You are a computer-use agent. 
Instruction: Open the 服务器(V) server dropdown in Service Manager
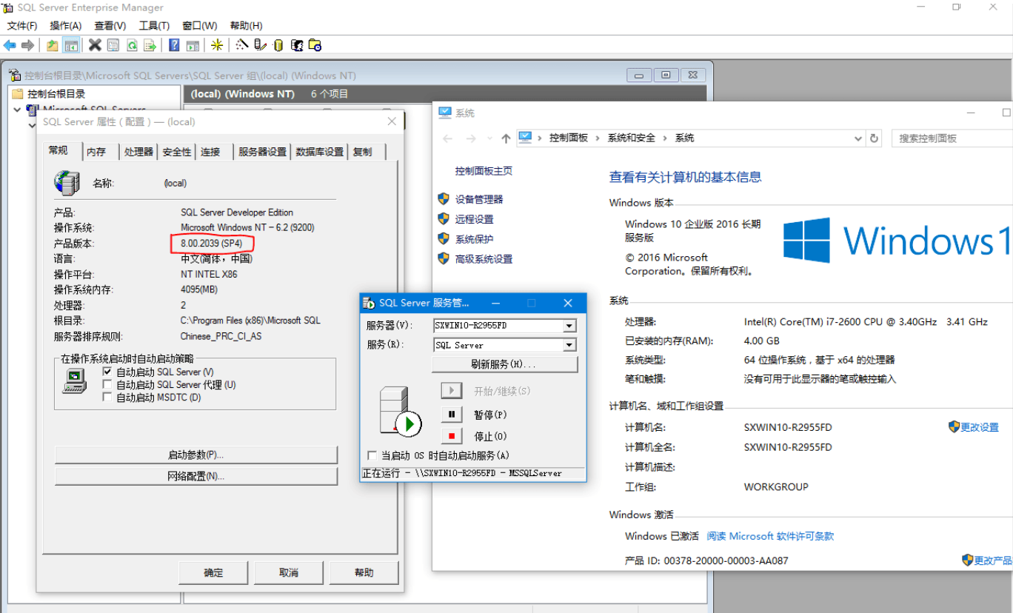tap(569, 326)
